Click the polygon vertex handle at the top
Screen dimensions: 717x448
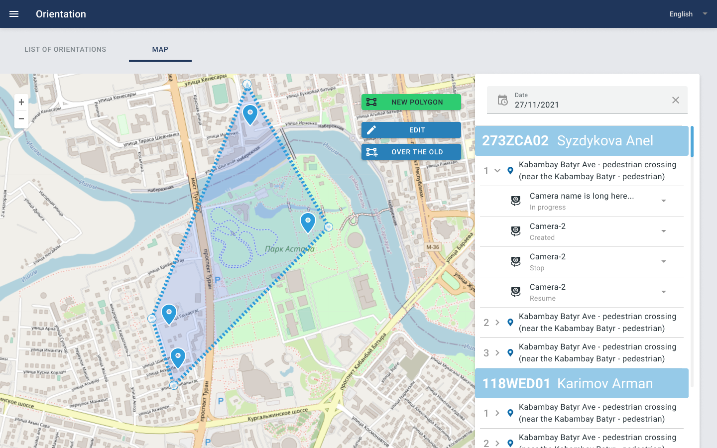247,85
